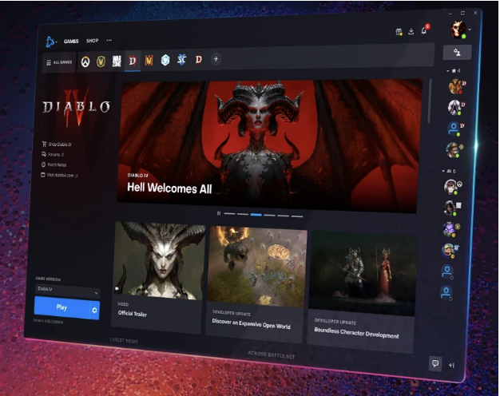Open the Official Trailer video card
Screen dimensions: 500x396
click(157, 277)
